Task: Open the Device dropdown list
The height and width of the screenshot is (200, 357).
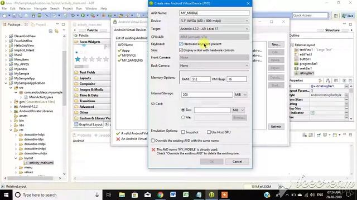Action: coord(214,21)
